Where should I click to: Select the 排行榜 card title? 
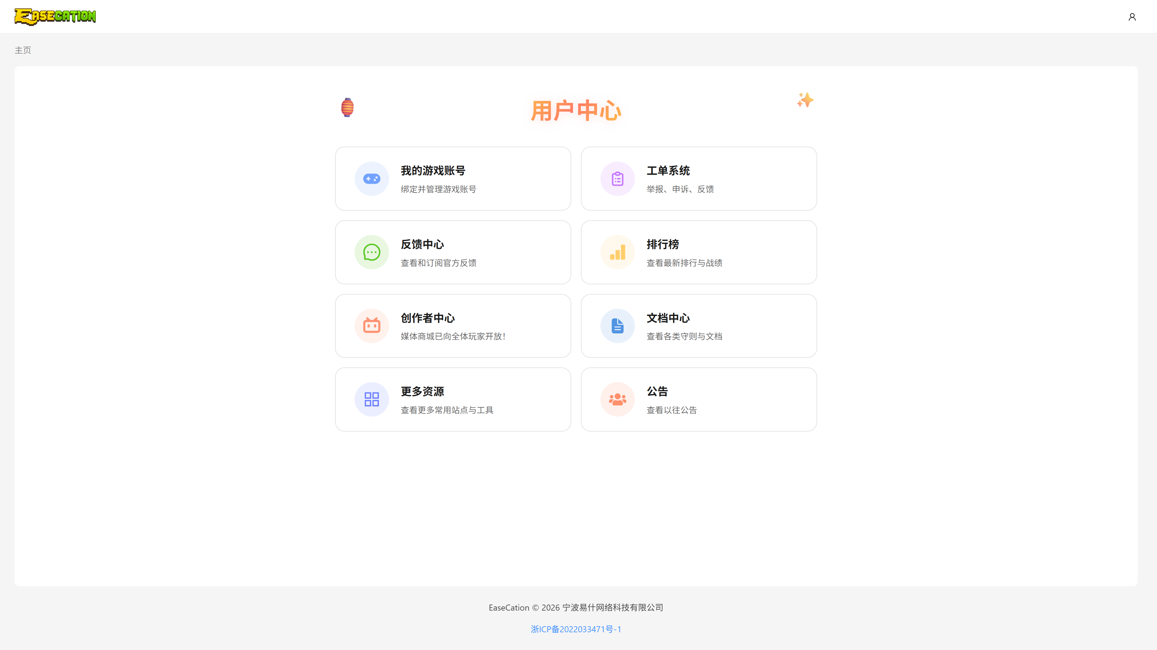pyautogui.click(x=663, y=244)
